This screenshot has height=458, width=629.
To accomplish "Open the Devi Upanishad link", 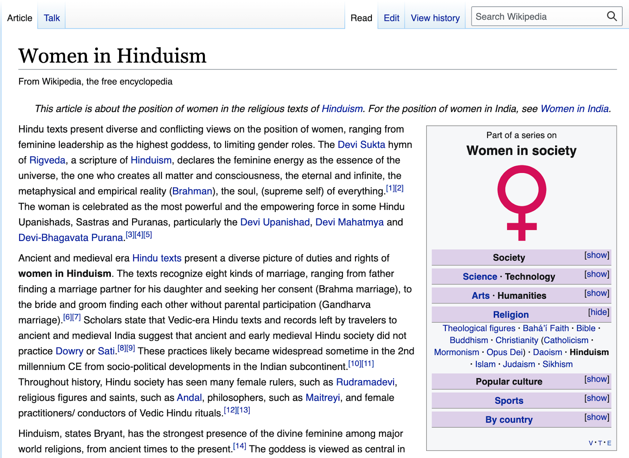I will tap(275, 223).
